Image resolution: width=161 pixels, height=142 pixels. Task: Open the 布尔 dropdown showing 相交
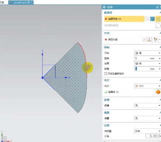(147, 86)
